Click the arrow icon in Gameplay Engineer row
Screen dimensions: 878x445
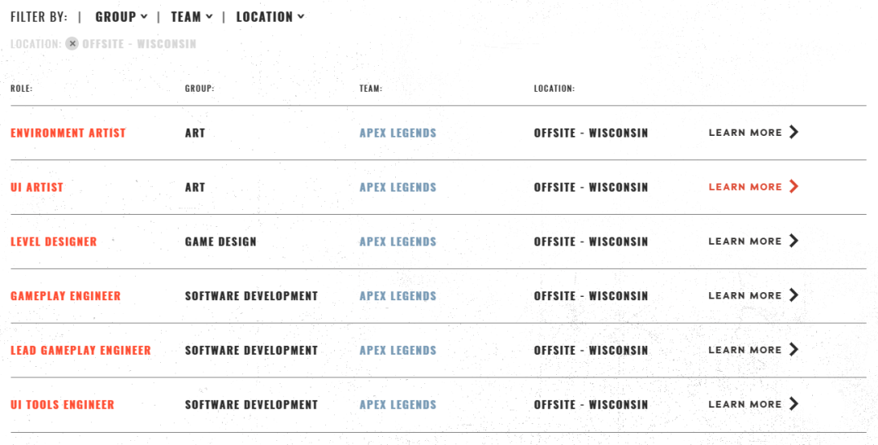point(793,295)
